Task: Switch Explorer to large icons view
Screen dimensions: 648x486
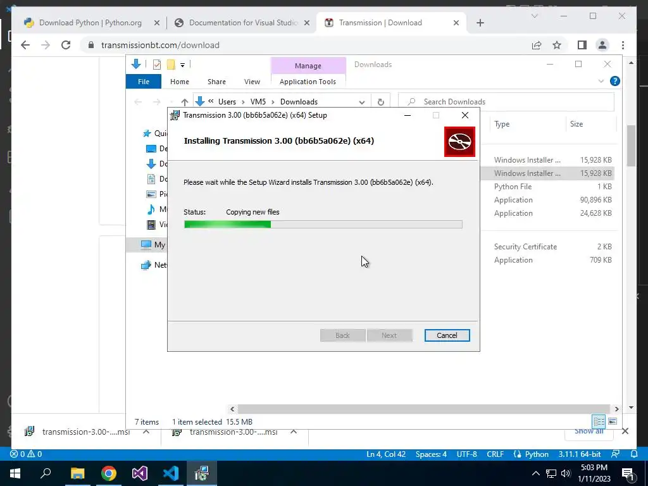Action: coord(613,421)
